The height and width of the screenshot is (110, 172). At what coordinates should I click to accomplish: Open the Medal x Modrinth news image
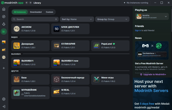pos(152,50)
